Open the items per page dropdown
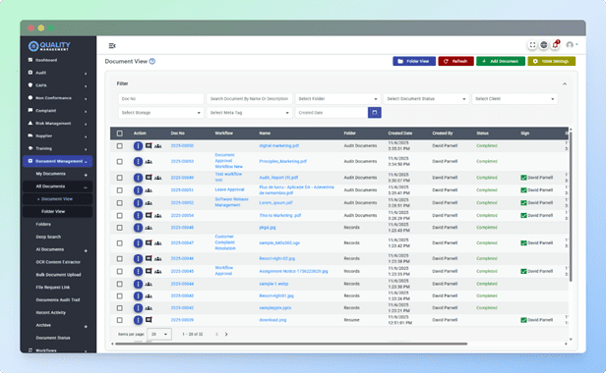The image size is (606, 373). [x=159, y=334]
